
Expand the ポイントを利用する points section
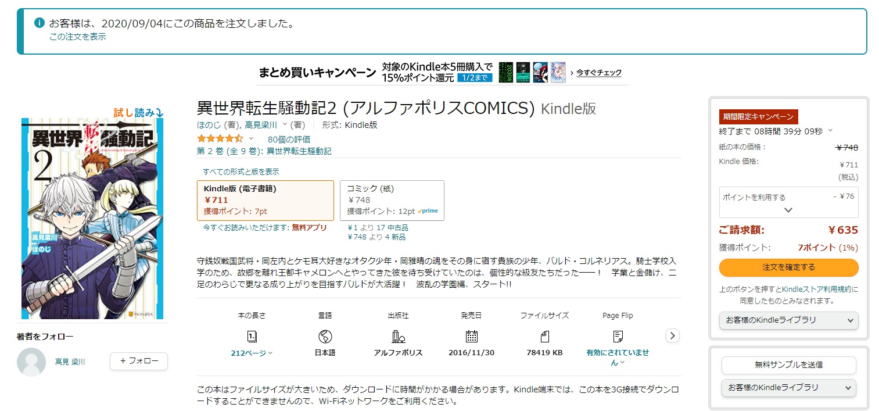click(x=788, y=203)
